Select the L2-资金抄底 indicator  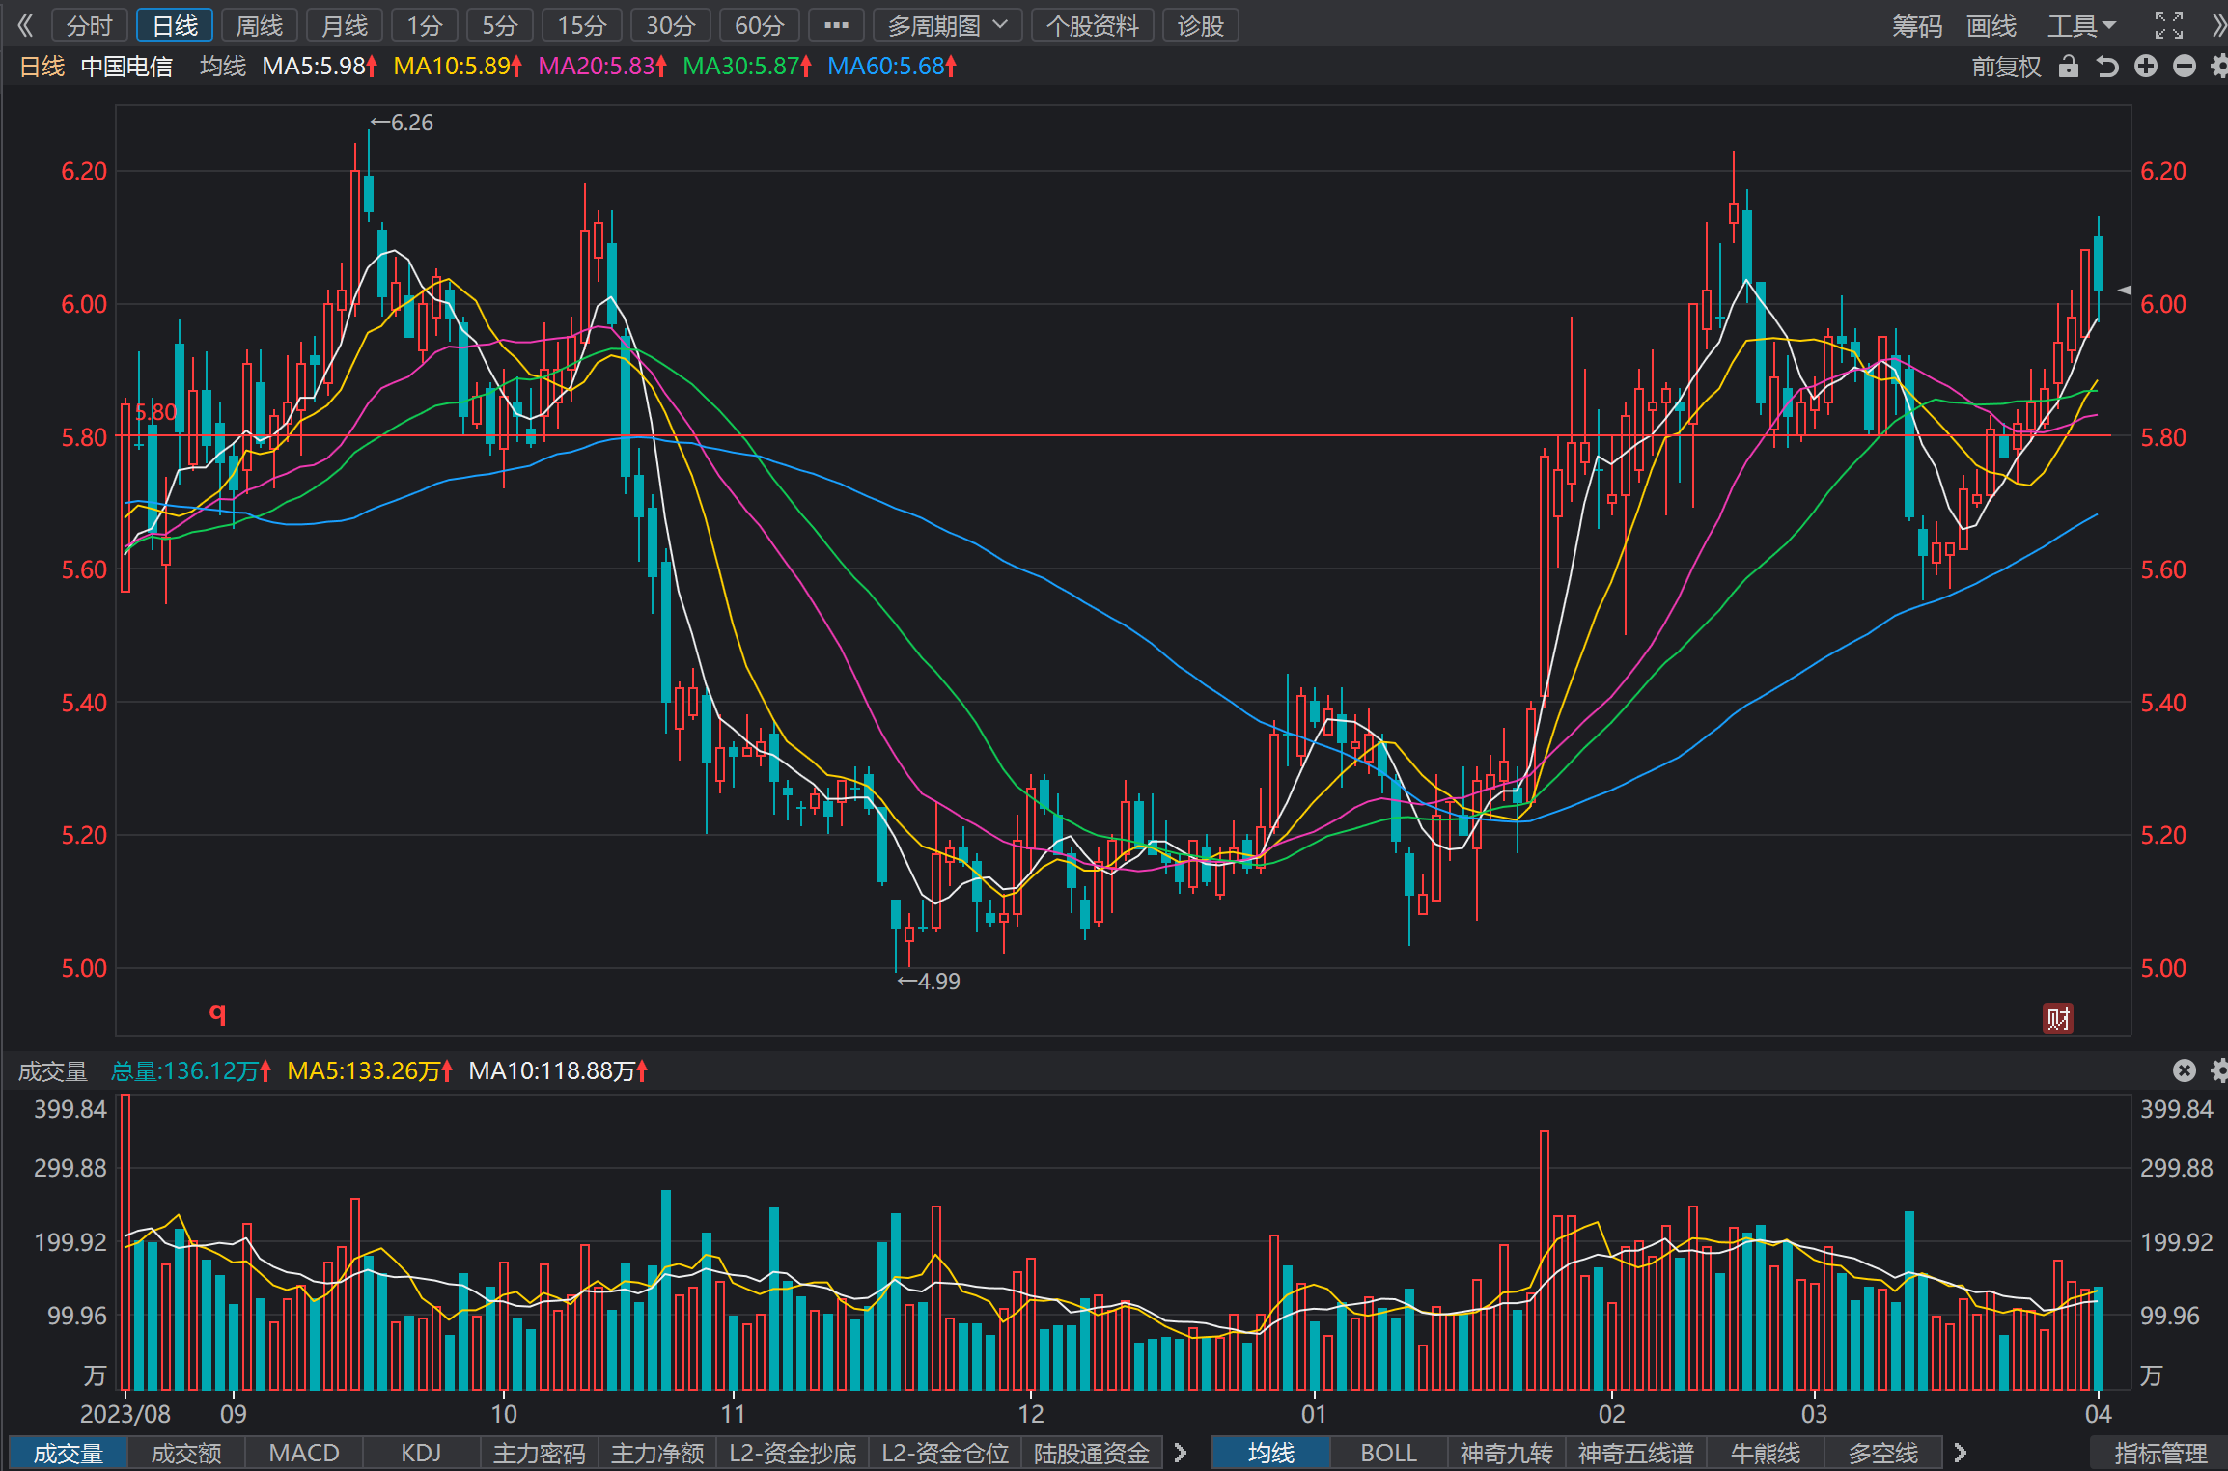point(793,1453)
